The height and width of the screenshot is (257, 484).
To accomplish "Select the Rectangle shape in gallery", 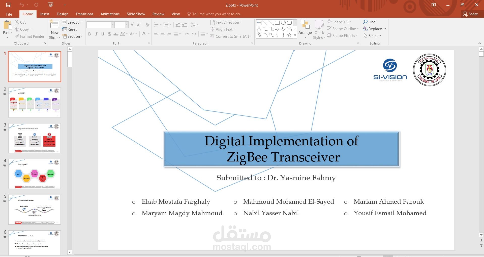I will [277, 23].
